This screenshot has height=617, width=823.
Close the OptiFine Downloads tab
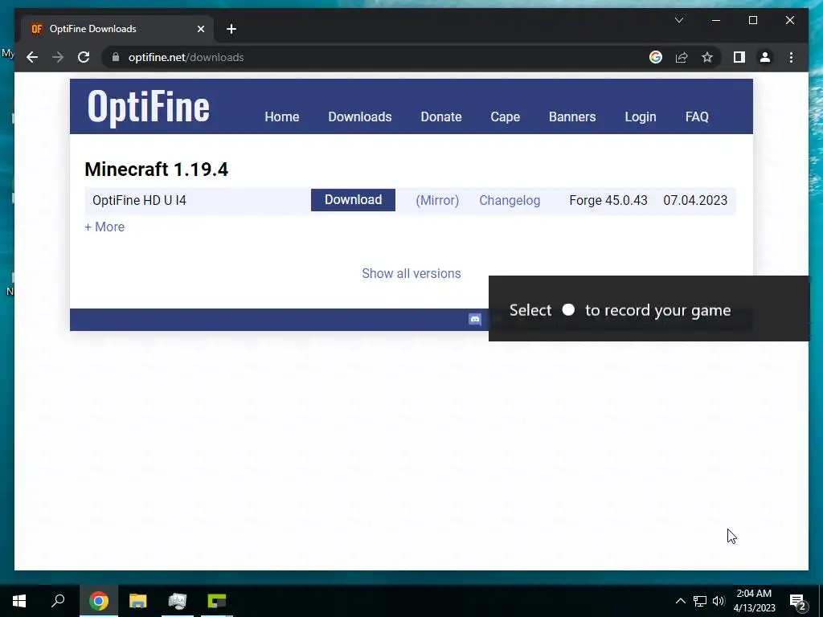(200, 29)
